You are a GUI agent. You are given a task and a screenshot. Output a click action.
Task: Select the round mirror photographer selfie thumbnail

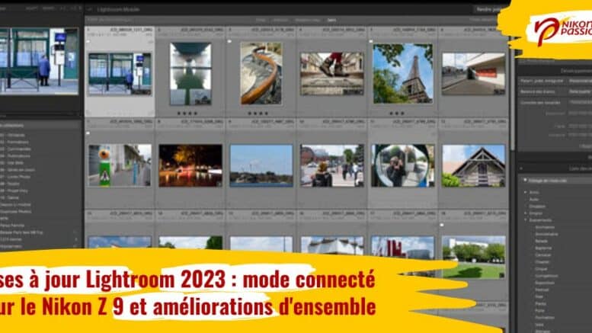403,165
